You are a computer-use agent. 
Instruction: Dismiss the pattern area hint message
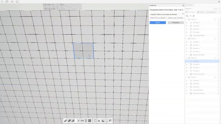[183, 14]
